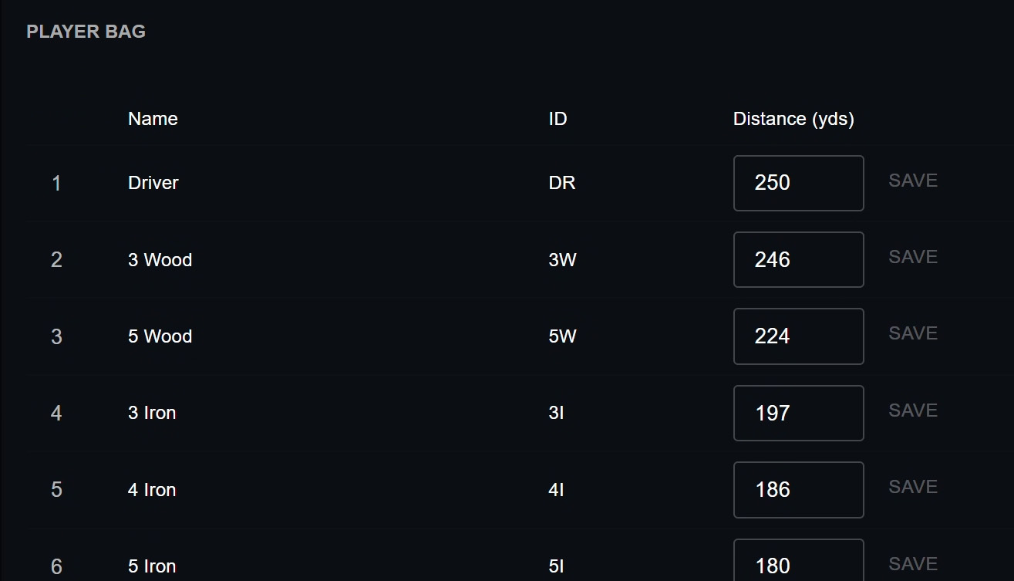Click the 5W club ID
Viewport: 1014px width, 581px height.
pos(562,336)
